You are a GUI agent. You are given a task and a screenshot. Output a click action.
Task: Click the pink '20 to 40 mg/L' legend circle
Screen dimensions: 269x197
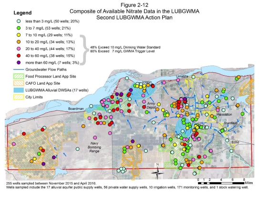click(19, 49)
